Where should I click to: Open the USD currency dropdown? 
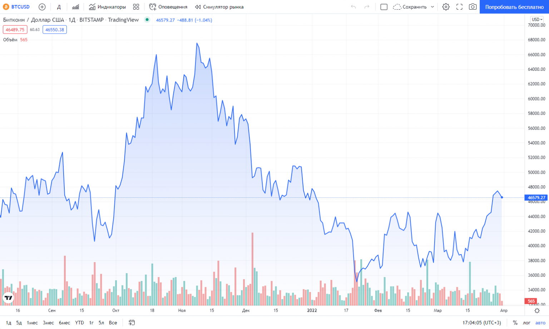tap(537, 19)
